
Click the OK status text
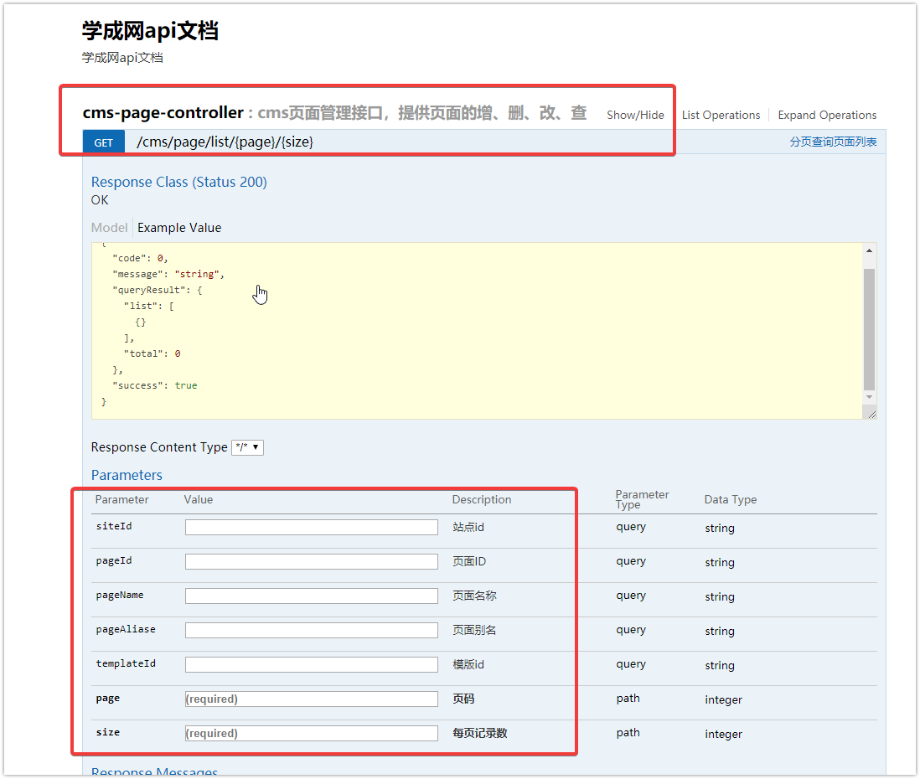[100, 201]
